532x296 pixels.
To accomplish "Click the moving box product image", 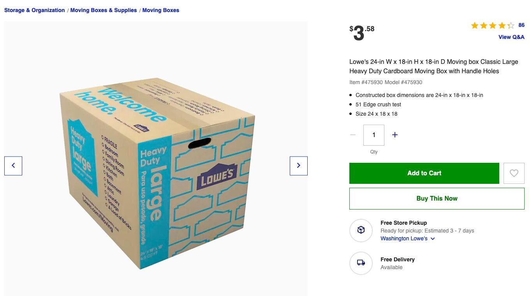I will point(156,171).
